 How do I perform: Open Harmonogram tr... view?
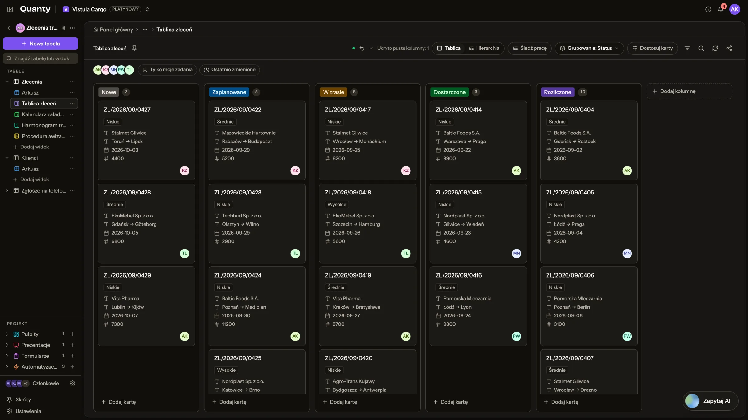44,125
